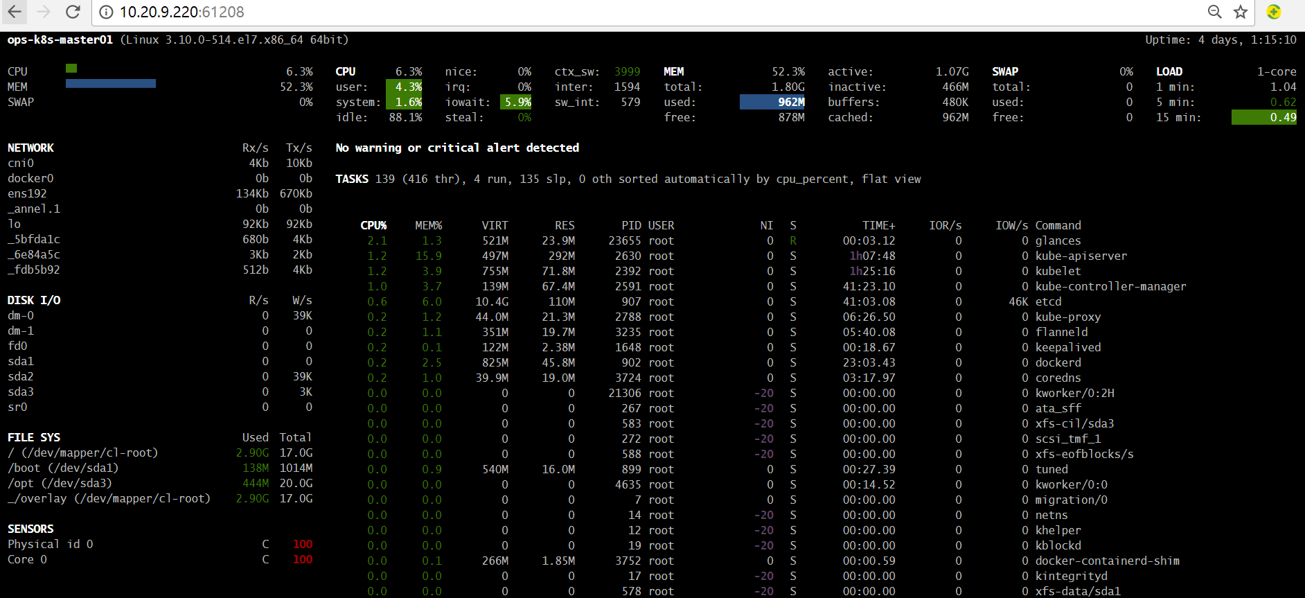The height and width of the screenshot is (598, 1305).
Task: Click the 'Physical id 0' sensor row
Action: point(160,544)
